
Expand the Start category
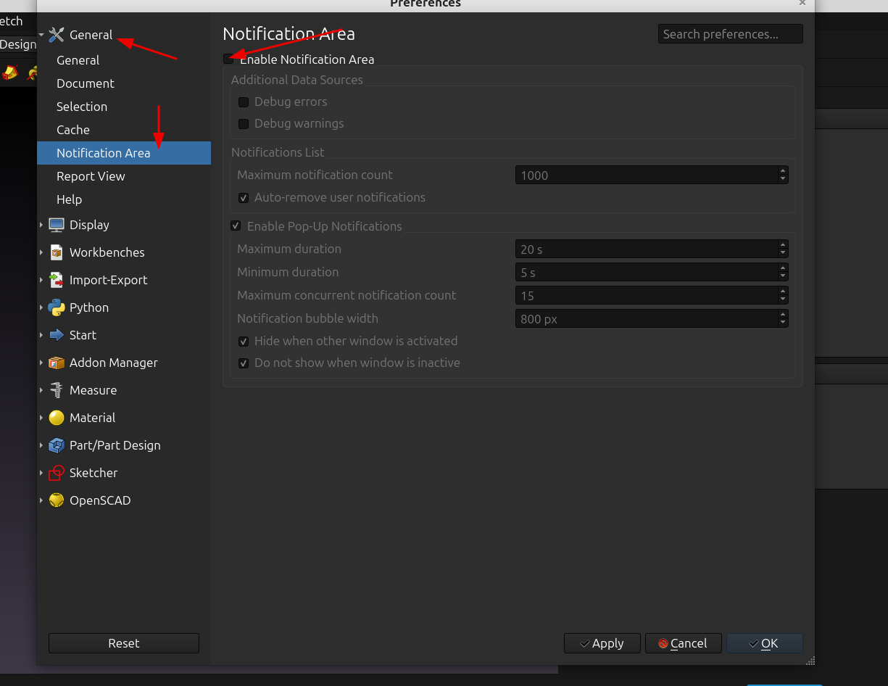[x=41, y=335]
